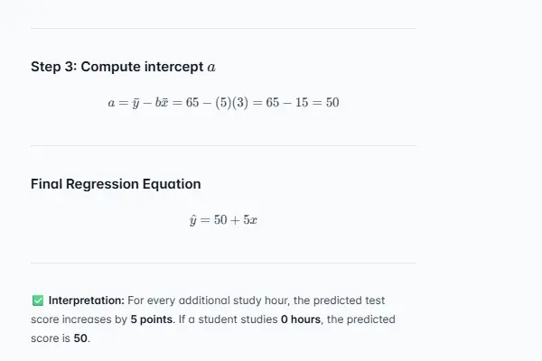
Task: Click the 65 − (5)(3) expression
Action: 215,103
